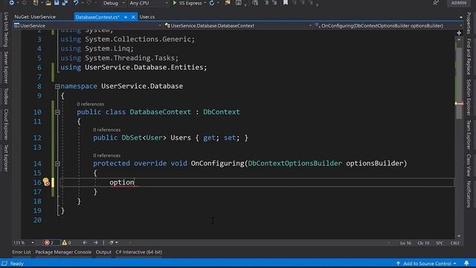Open the Test Explorer side panel

pyautogui.click(x=6, y=158)
